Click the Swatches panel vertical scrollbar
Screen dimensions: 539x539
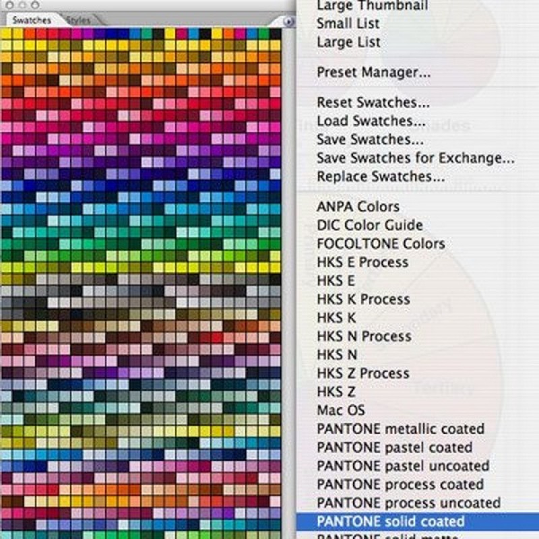pyautogui.click(x=288, y=282)
